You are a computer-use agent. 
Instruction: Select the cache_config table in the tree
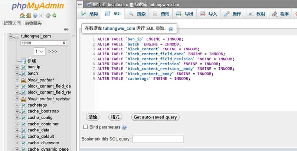click(40, 118)
